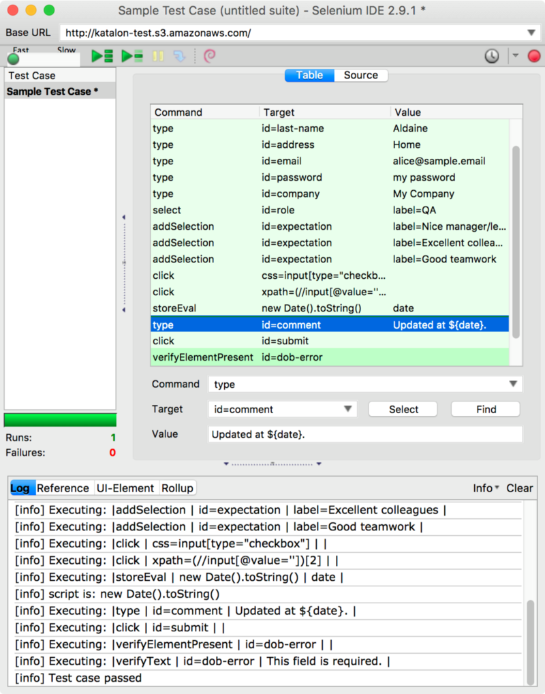Open the Reference tab
The image size is (545, 694).
[63, 488]
